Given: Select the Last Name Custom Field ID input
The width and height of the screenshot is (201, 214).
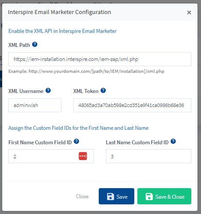Looking at the screenshot, I should click(x=148, y=156).
